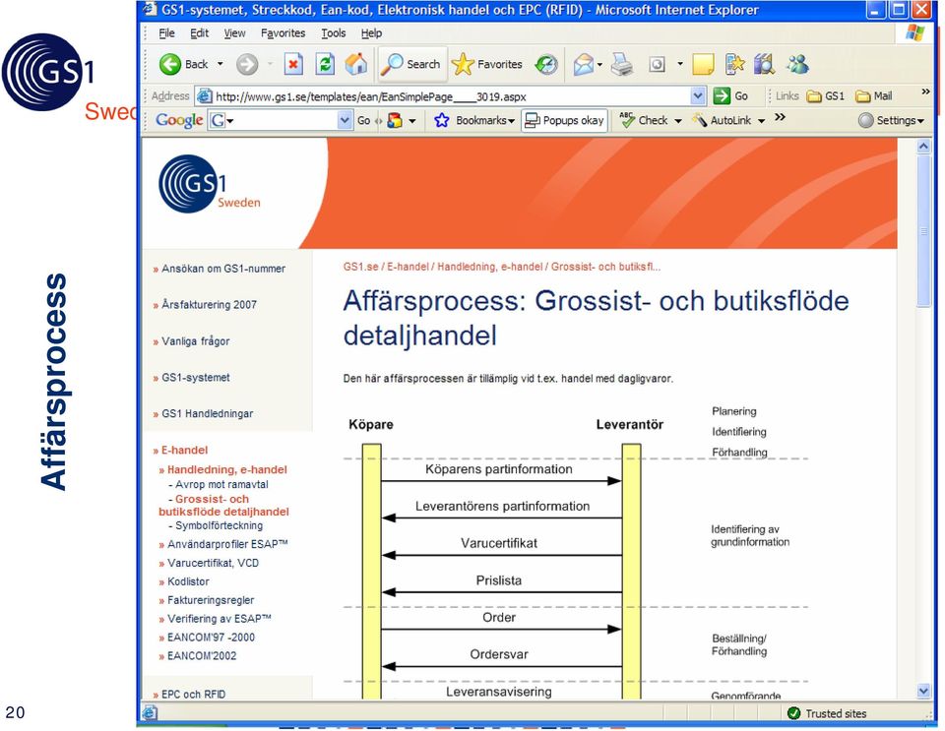The height and width of the screenshot is (731, 945).
Task: Open the Favorites menu
Action: point(283,33)
